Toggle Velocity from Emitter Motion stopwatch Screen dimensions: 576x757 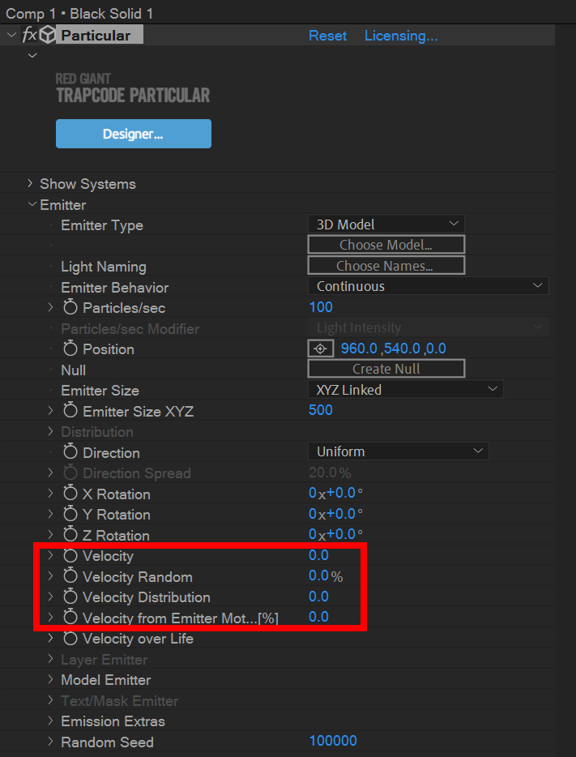pyautogui.click(x=70, y=618)
